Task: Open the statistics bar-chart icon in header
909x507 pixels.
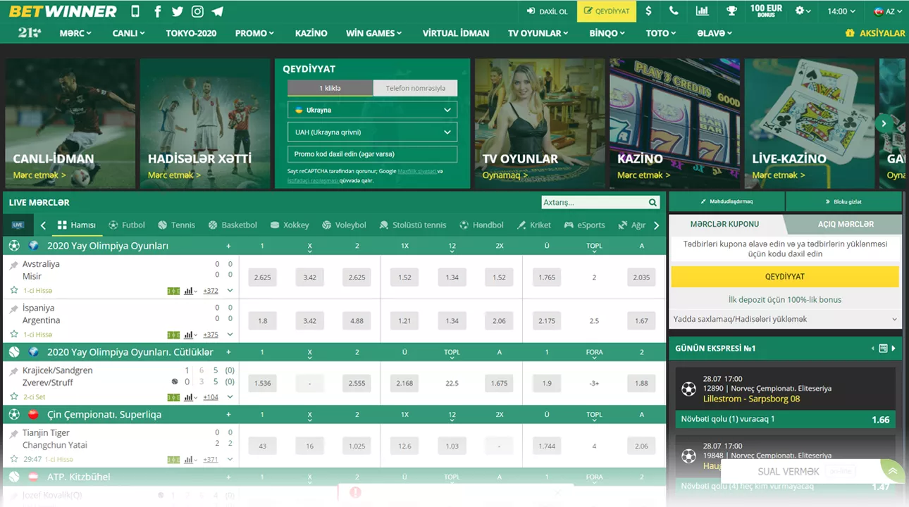Action: click(701, 11)
